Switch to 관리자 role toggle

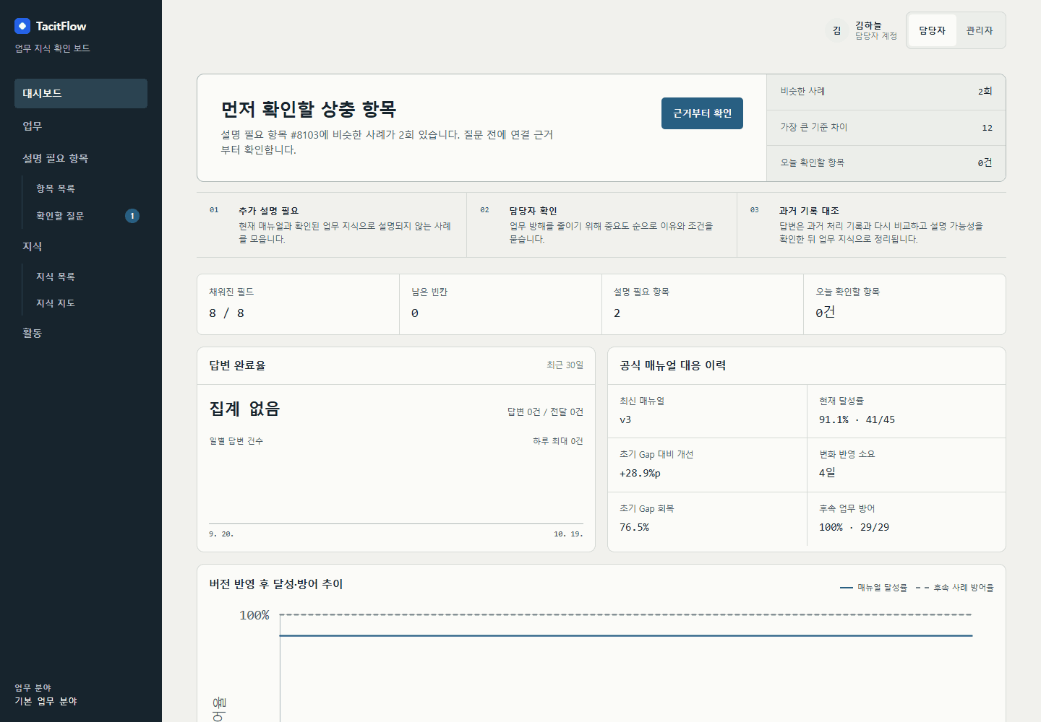coord(980,30)
